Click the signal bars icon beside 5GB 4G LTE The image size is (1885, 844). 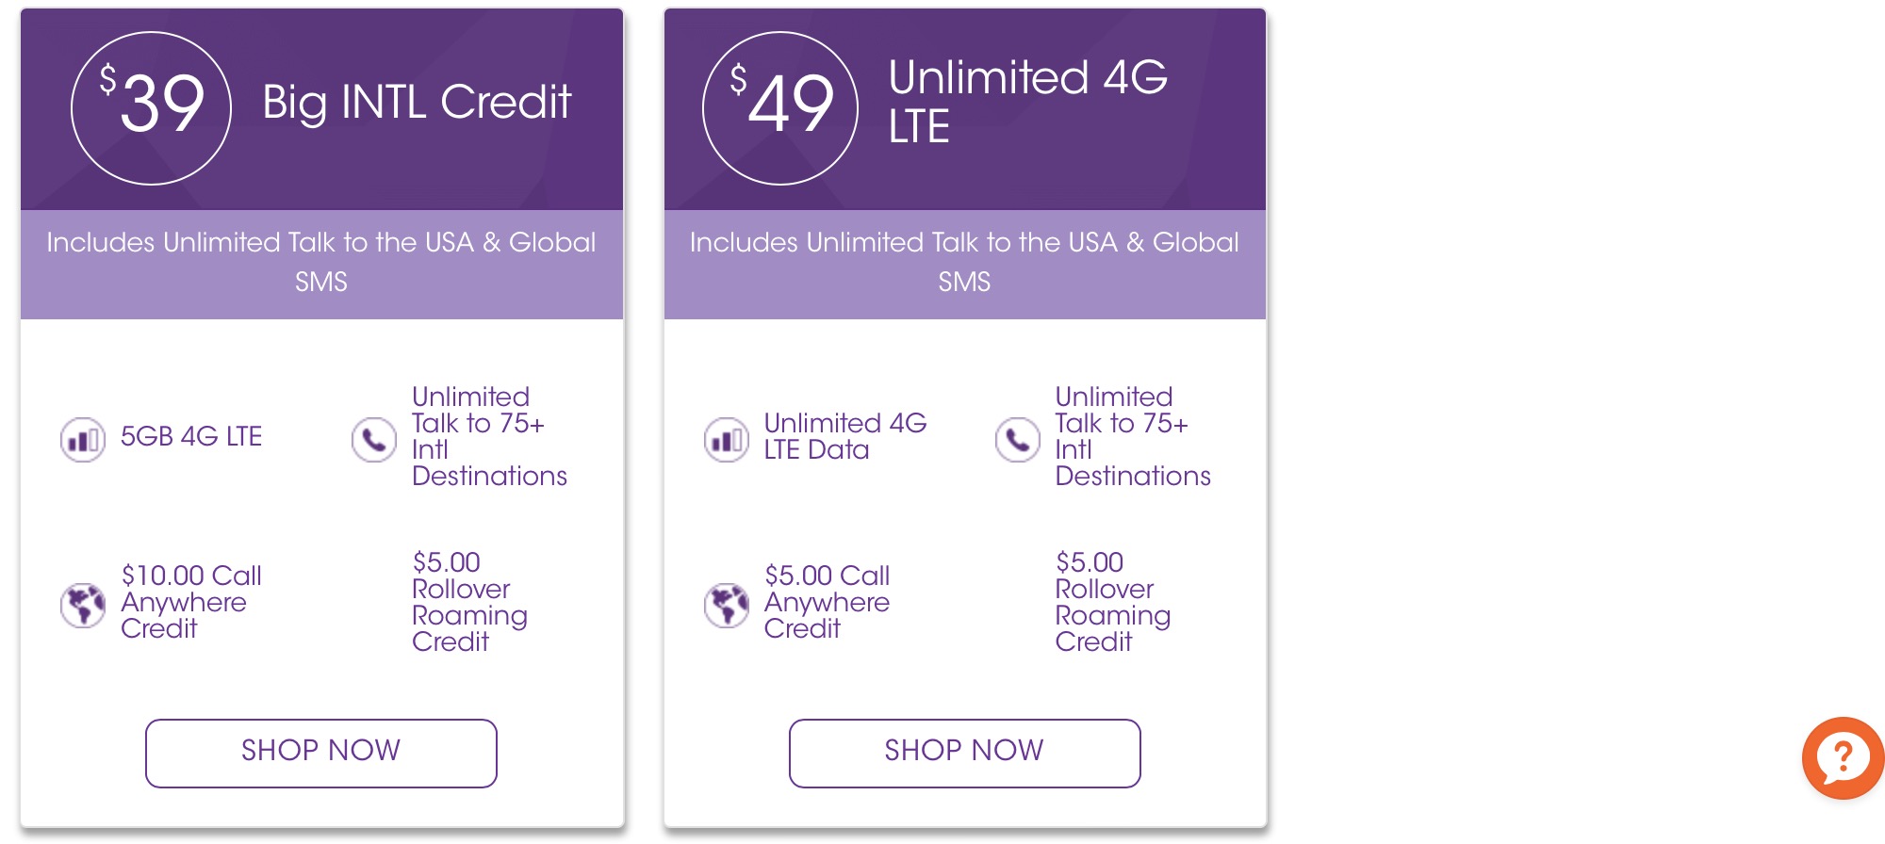pos(83,439)
